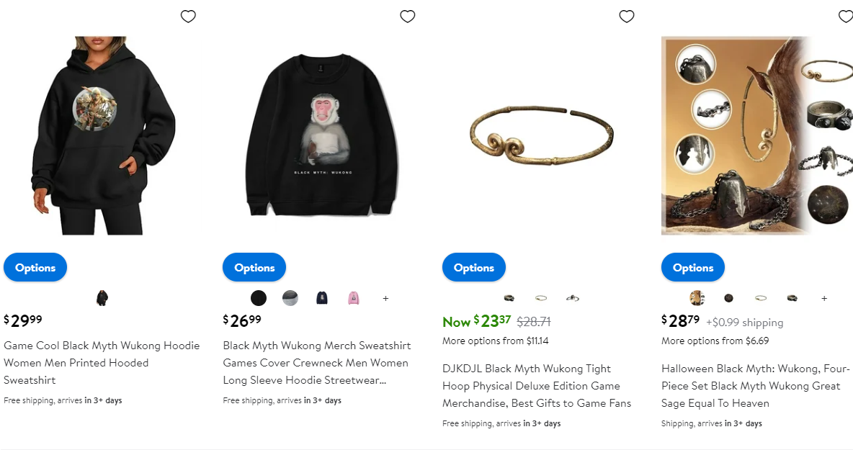Select third curled hoop variant for DJKDJL
The image size is (853, 450).
pyautogui.click(x=572, y=298)
